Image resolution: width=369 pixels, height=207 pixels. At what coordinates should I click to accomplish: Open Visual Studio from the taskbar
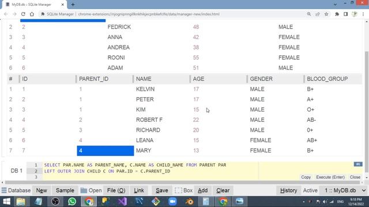click(122, 202)
